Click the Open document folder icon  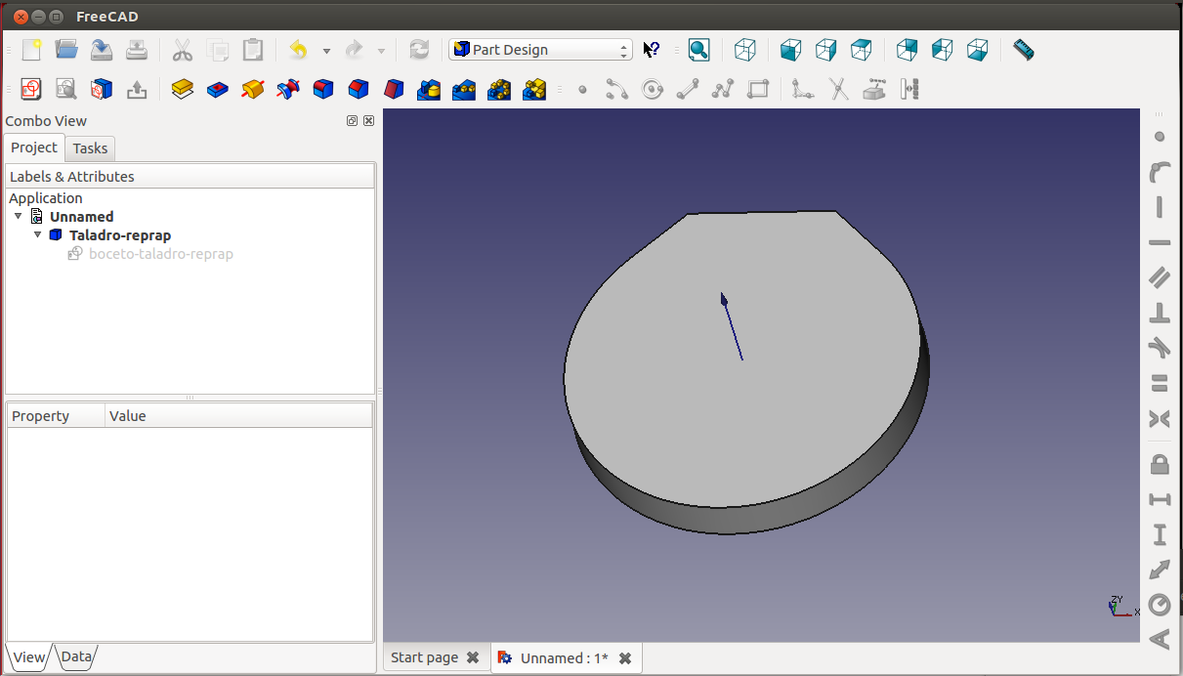pyautogui.click(x=66, y=50)
